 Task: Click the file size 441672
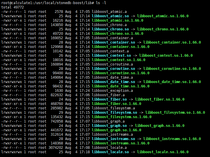(x=57, y=130)
